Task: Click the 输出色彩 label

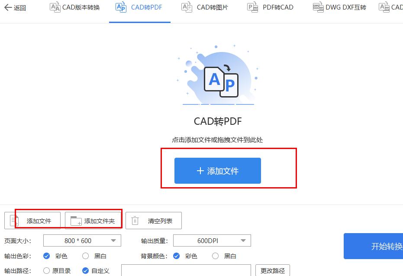Action: 18,256
